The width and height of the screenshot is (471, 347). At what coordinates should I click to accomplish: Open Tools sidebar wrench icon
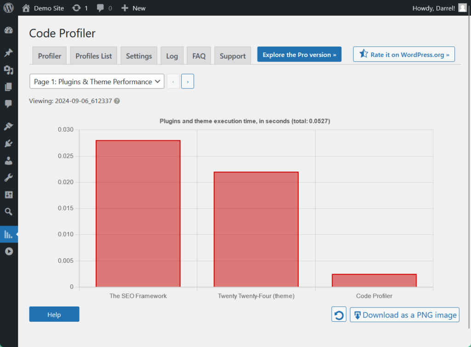(9, 178)
